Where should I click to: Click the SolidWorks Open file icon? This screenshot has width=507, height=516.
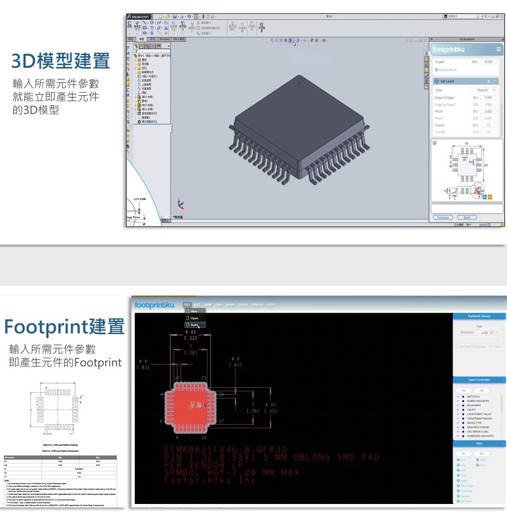167,16
